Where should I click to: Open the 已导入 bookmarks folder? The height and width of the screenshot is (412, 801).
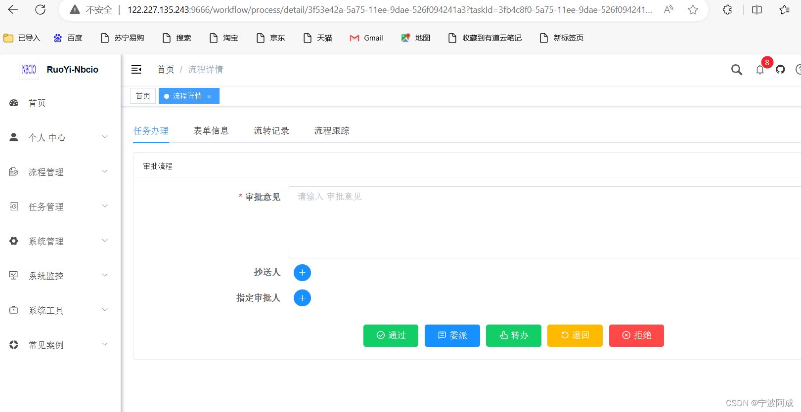point(22,38)
